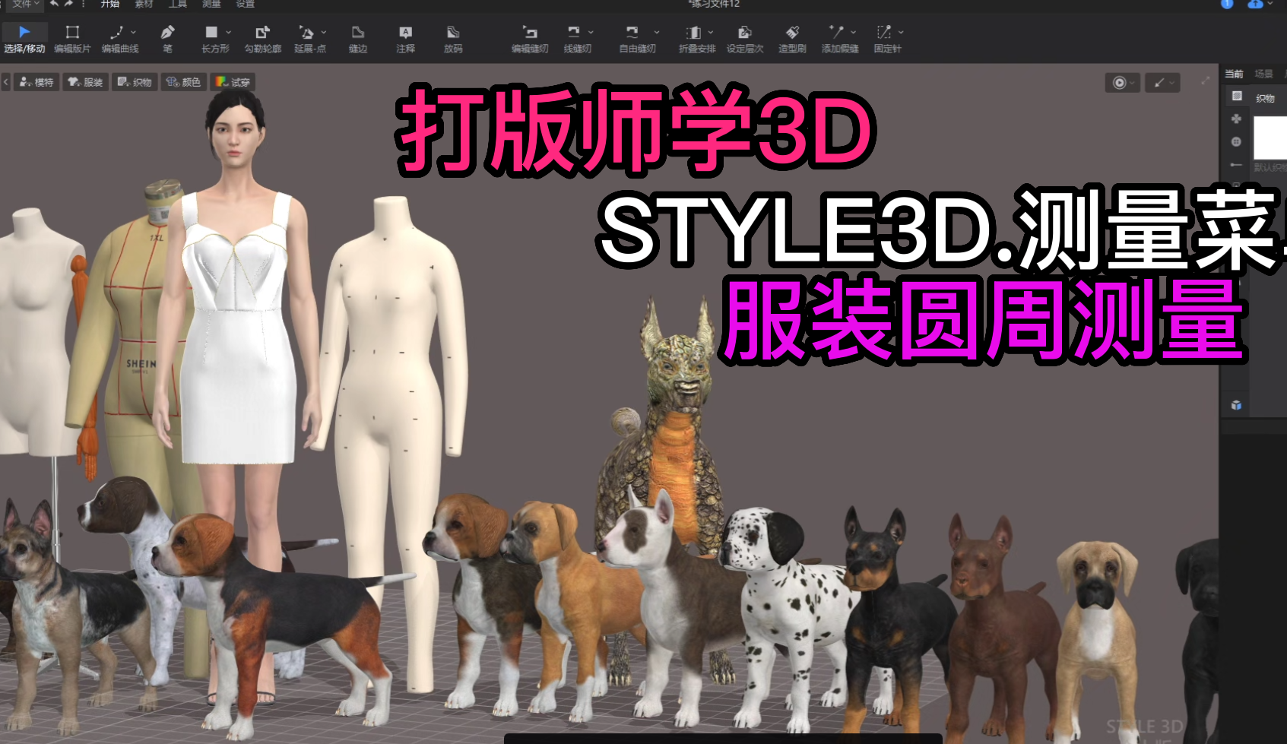
Task: Select the fabric texture icon in side panel
Action: [1236, 96]
